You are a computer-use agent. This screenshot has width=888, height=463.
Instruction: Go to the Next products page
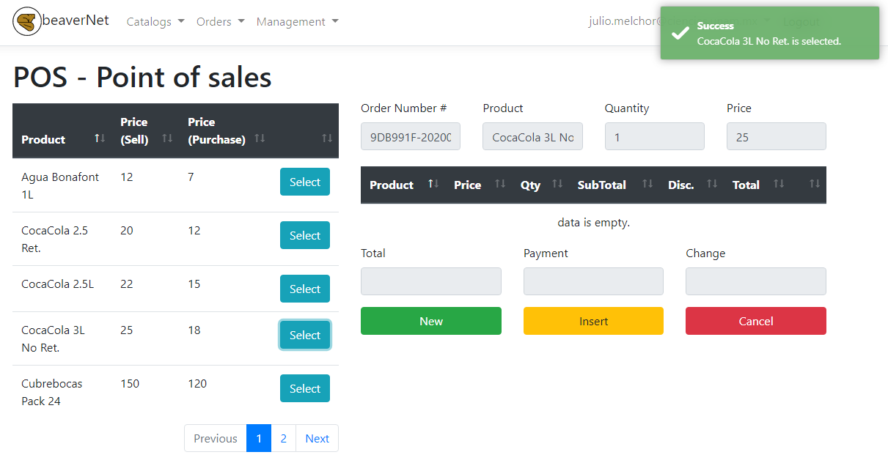pyautogui.click(x=317, y=437)
